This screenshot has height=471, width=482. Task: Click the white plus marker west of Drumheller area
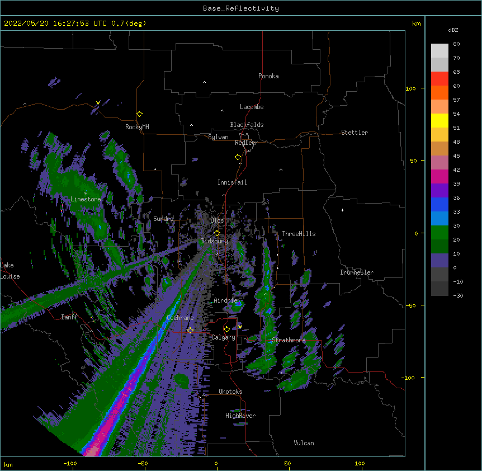pyautogui.click(x=342, y=210)
